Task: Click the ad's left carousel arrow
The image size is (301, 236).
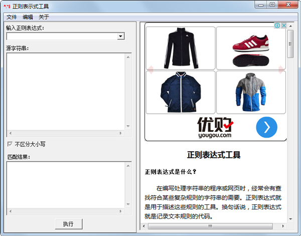Action: pos(150,70)
